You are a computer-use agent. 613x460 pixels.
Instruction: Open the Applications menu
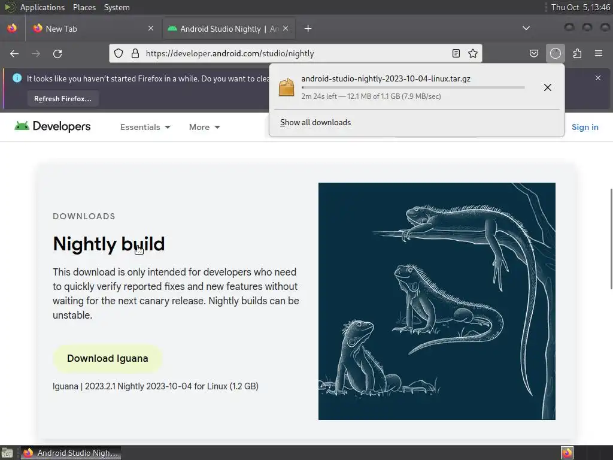43,7
